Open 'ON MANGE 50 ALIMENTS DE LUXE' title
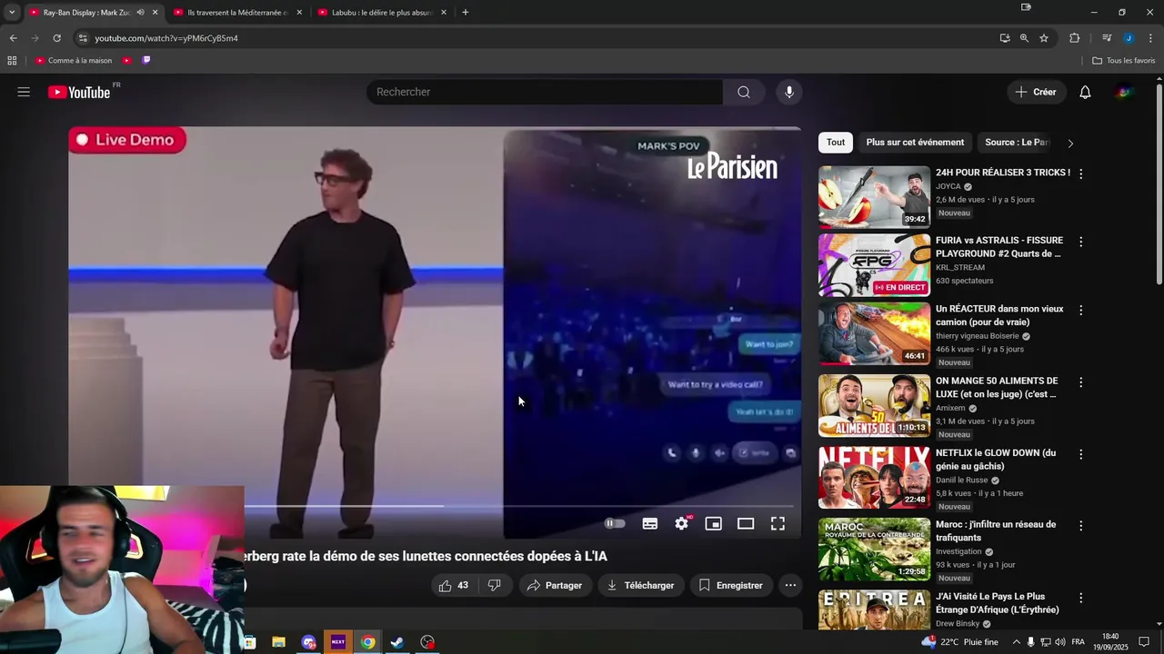Viewport: 1164px width, 654px height. 997,388
